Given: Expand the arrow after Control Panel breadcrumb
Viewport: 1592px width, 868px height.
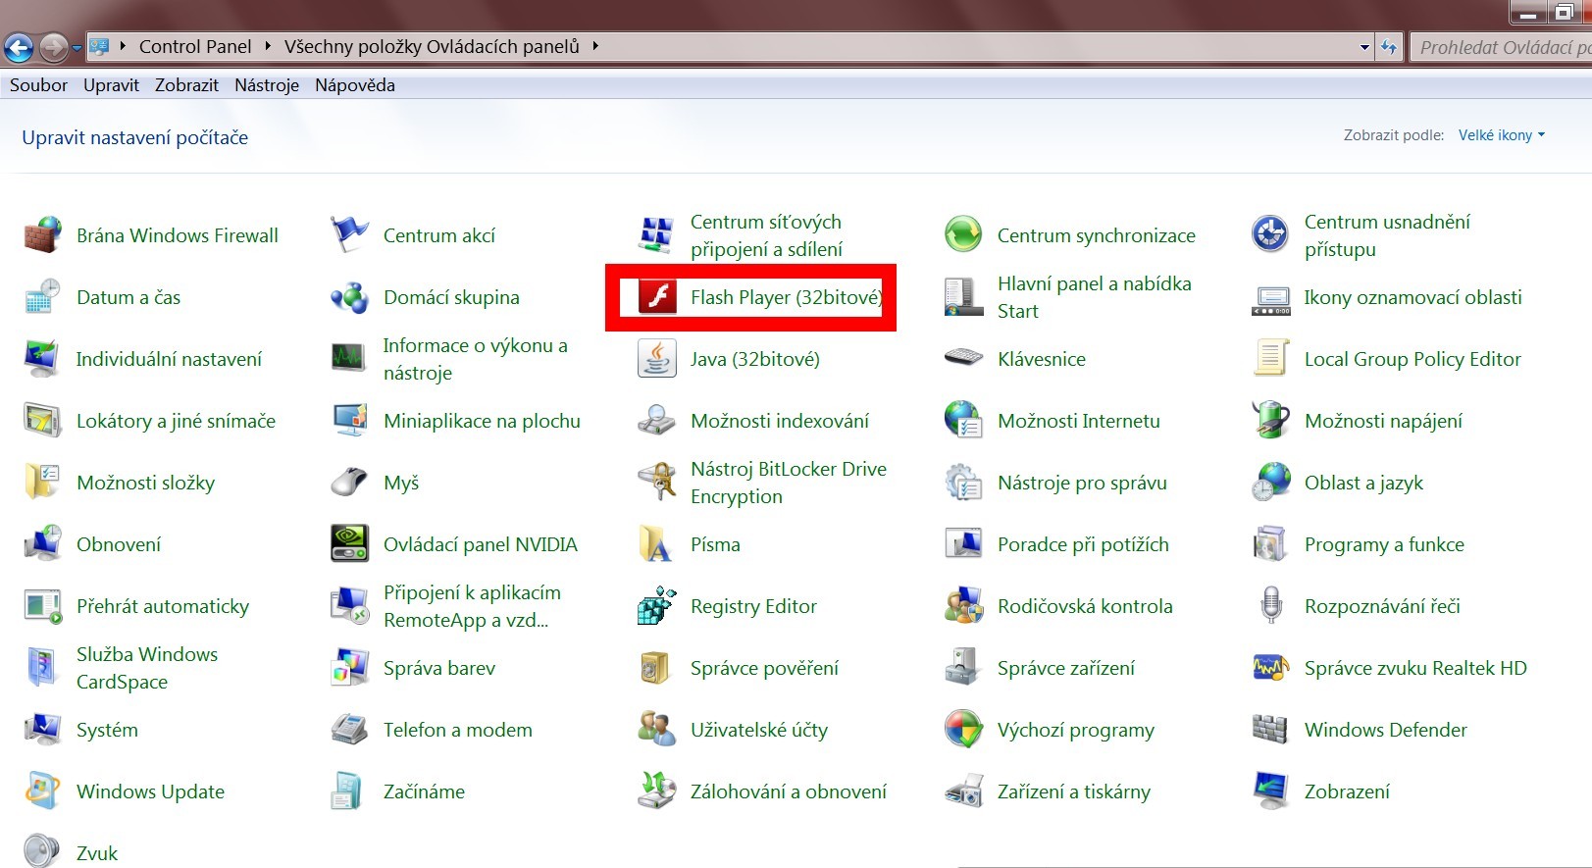Looking at the screenshot, I should (268, 46).
